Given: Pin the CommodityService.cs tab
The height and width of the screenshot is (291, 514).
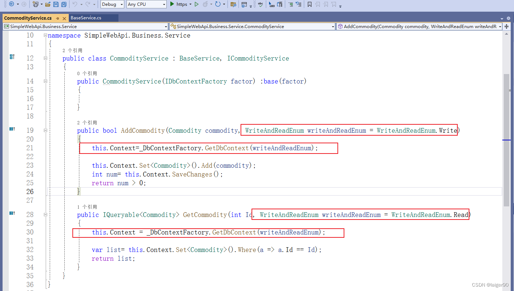Looking at the screenshot, I should [x=57, y=18].
